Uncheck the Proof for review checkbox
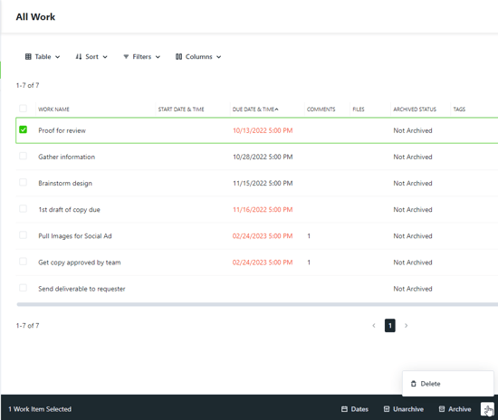The image size is (498, 420). click(x=23, y=129)
